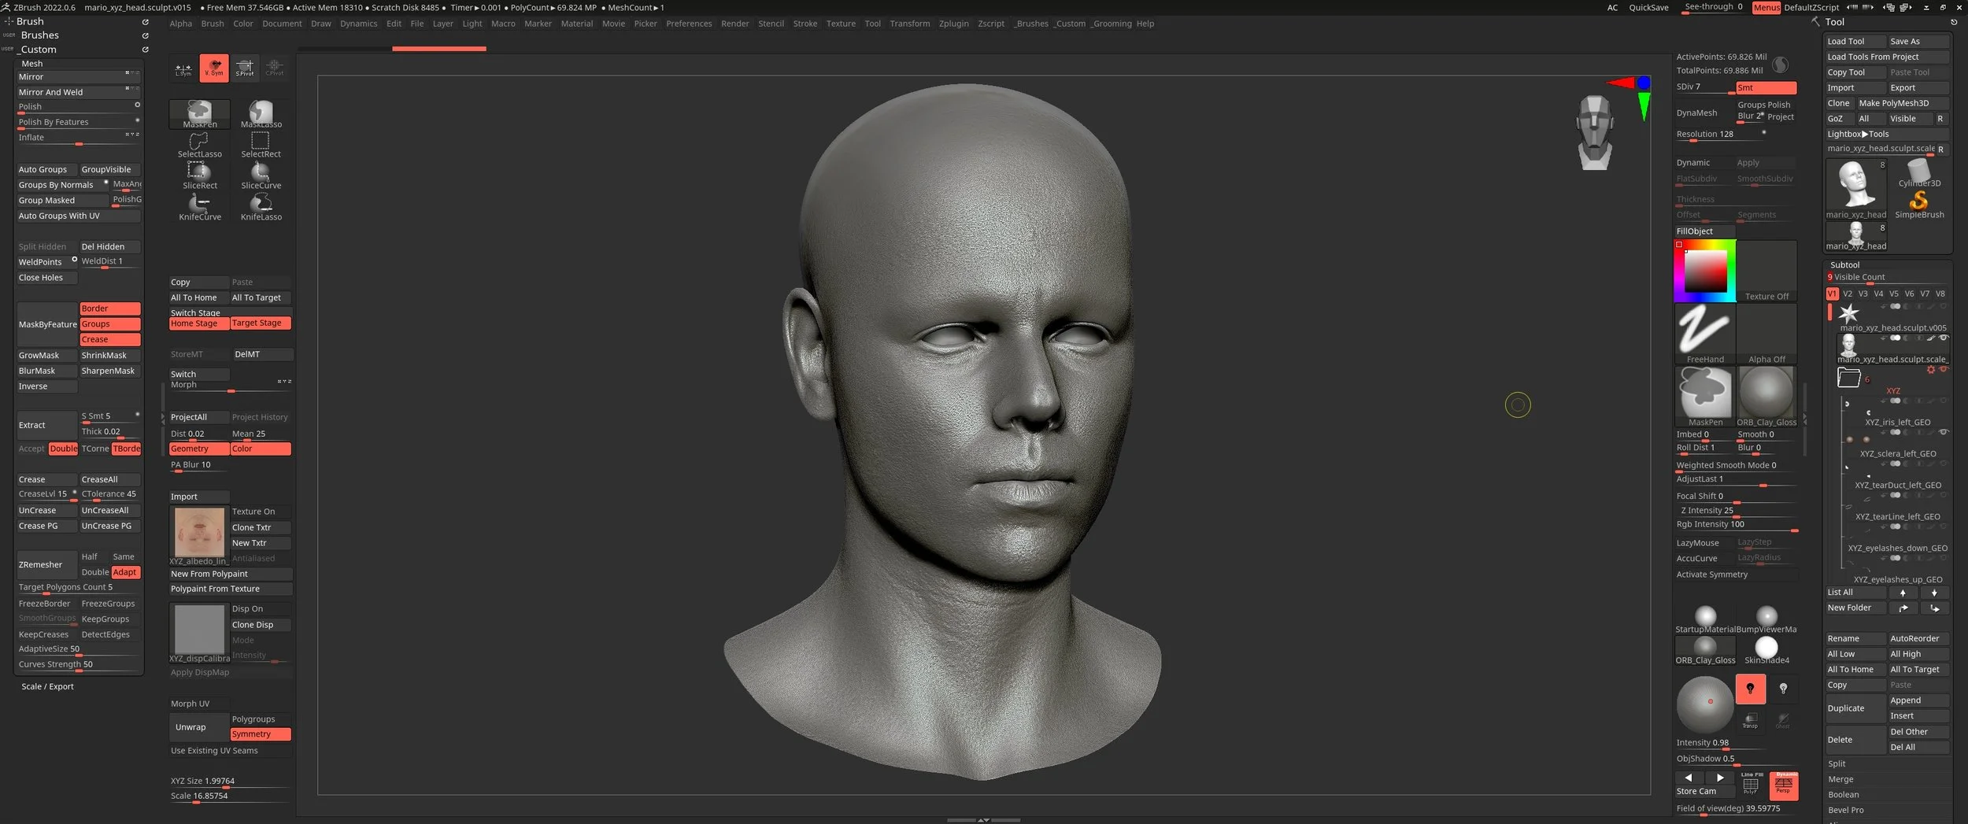The width and height of the screenshot is (1968, 824).
Task: Expand the Merge subtool section
Action: pos(1840,779)
